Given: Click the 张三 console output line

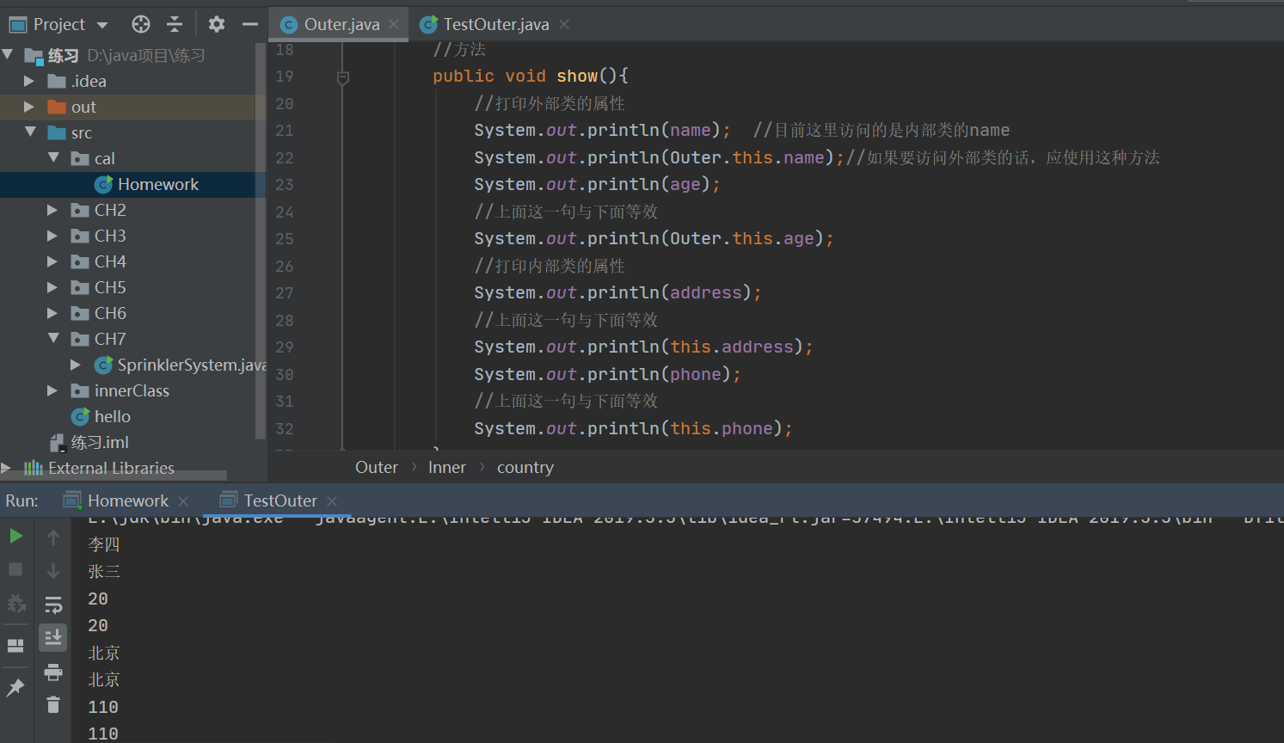Looking at the screenshot, I should coord(104,571).
